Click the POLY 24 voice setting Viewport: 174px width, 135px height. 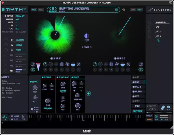pos(149,116)
